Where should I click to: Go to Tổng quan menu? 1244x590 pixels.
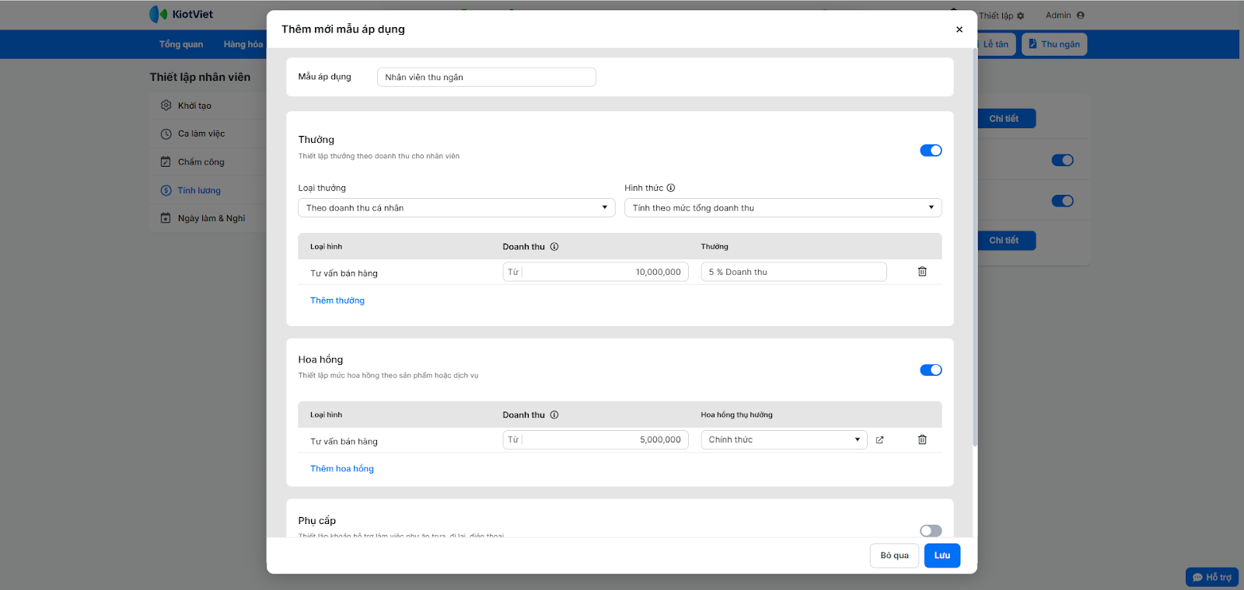coord(181,44)
